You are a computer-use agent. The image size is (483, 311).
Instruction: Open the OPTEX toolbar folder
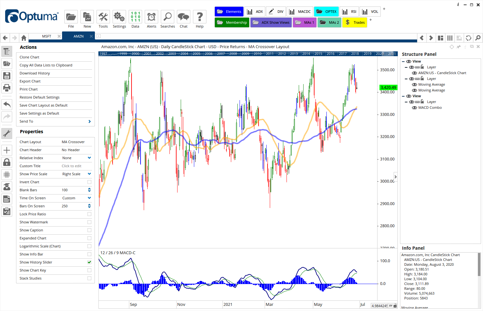click(x=326, y=12)
